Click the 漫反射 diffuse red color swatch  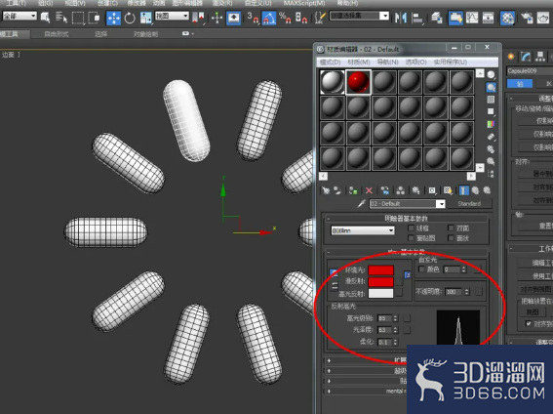pos(381,281)
